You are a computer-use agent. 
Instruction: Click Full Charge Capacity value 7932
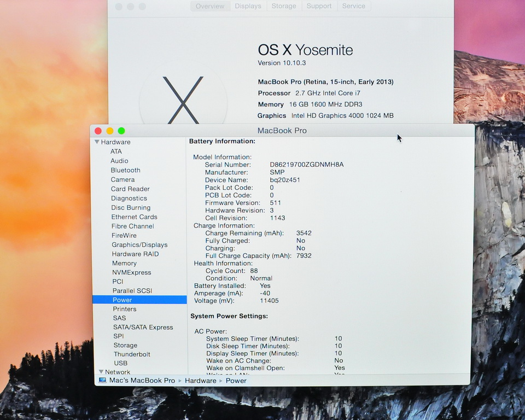304,255
